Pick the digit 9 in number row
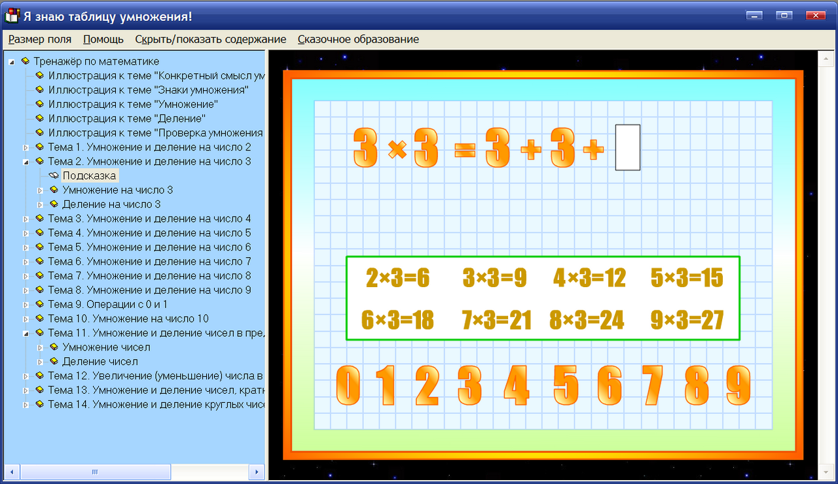The height and width of the screenshot is (484, 838). (x=738, y=386)
